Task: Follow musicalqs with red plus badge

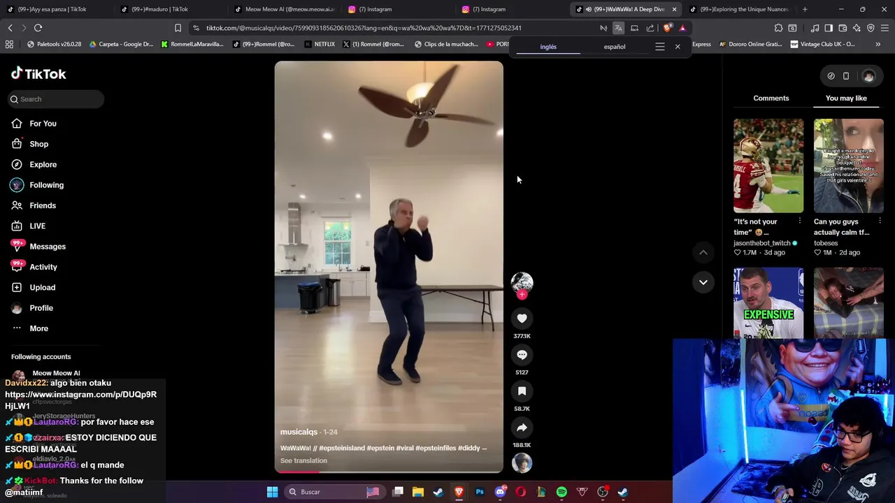Action: 522,295
